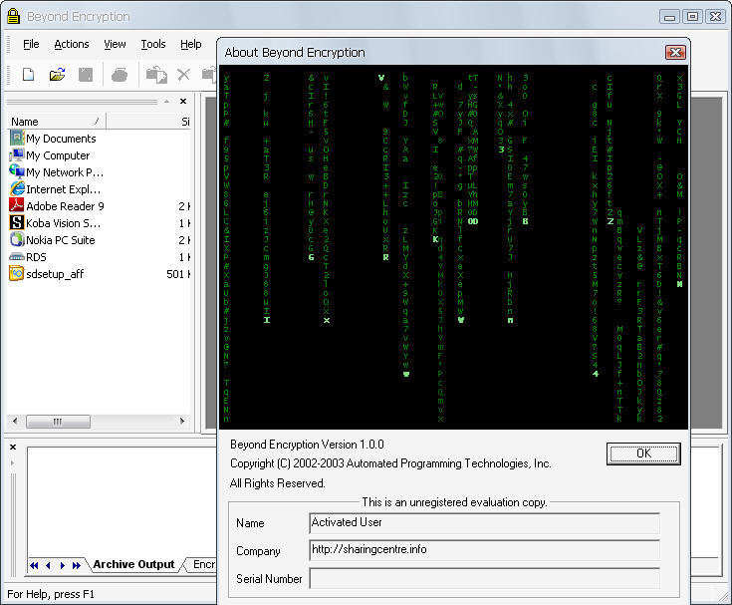Click the Print toolbar icon
The height and width of the screenshot is (605, 732).
point(120,75)
